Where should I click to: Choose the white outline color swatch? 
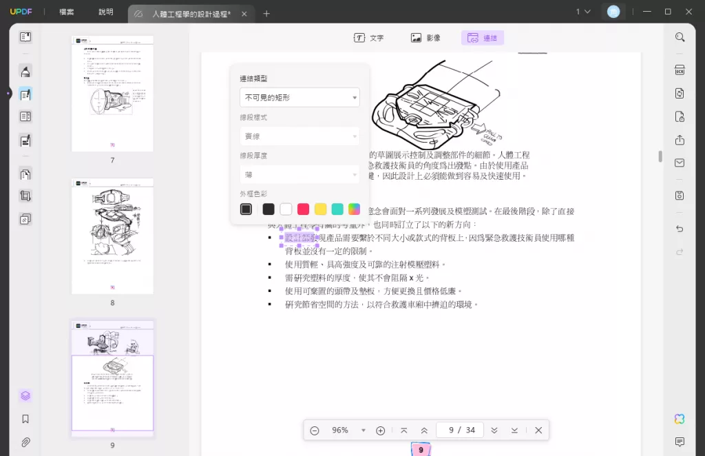[x=286, y=209]
